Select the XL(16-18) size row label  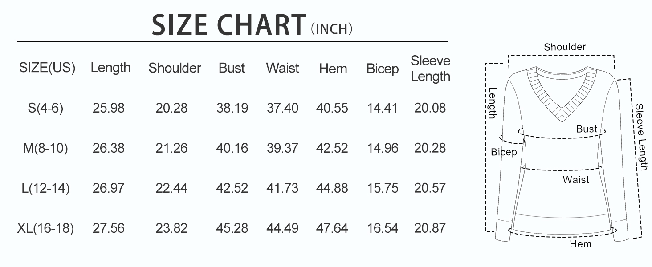tap(45, 228)
